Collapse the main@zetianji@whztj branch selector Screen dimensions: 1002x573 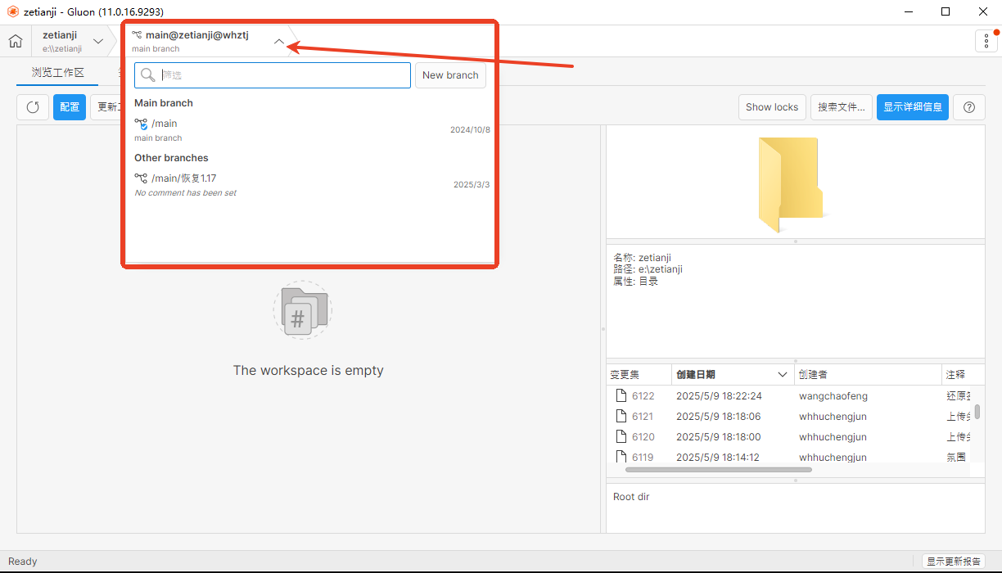click(x=279, y=41)
